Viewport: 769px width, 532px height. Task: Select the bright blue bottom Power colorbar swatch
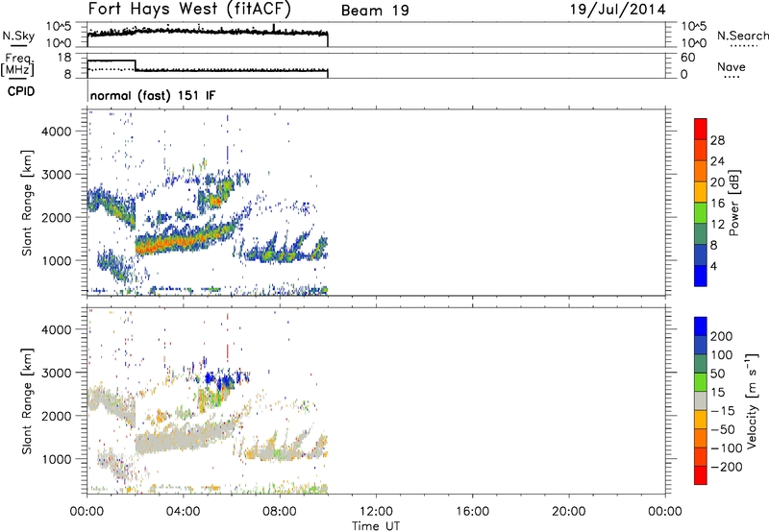[x=701, y=276]
